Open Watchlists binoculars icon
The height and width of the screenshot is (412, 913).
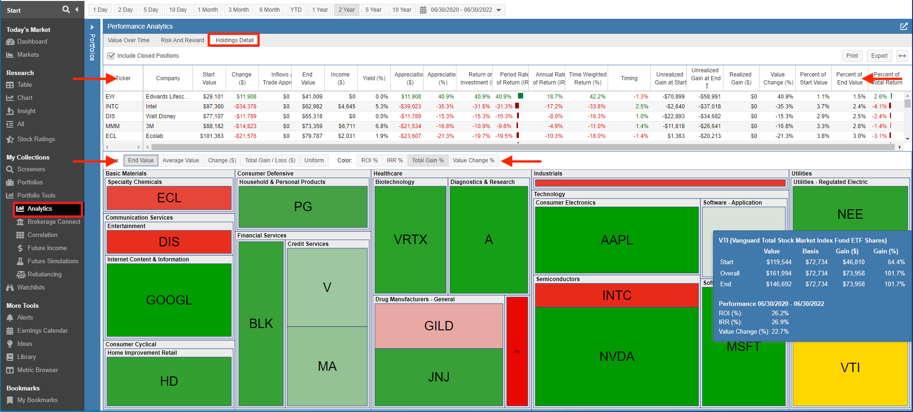tap(10, 288)
